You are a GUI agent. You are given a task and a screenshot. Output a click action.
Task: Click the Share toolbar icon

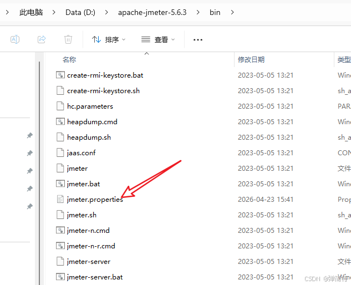coord(42,39)
